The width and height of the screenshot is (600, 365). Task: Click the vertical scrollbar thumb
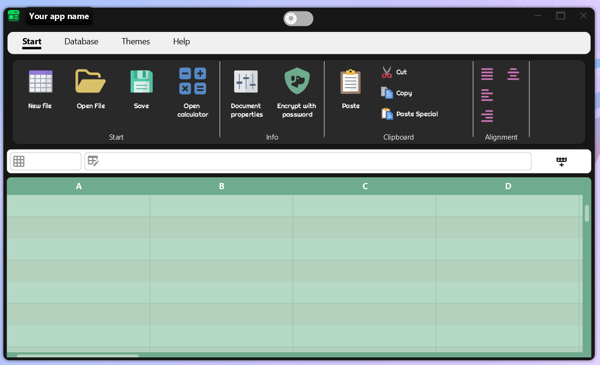587,213
